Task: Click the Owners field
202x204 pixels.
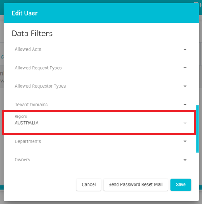Action: point(101,160)
